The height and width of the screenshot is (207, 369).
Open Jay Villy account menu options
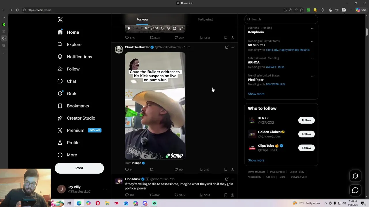pos(105,189)
